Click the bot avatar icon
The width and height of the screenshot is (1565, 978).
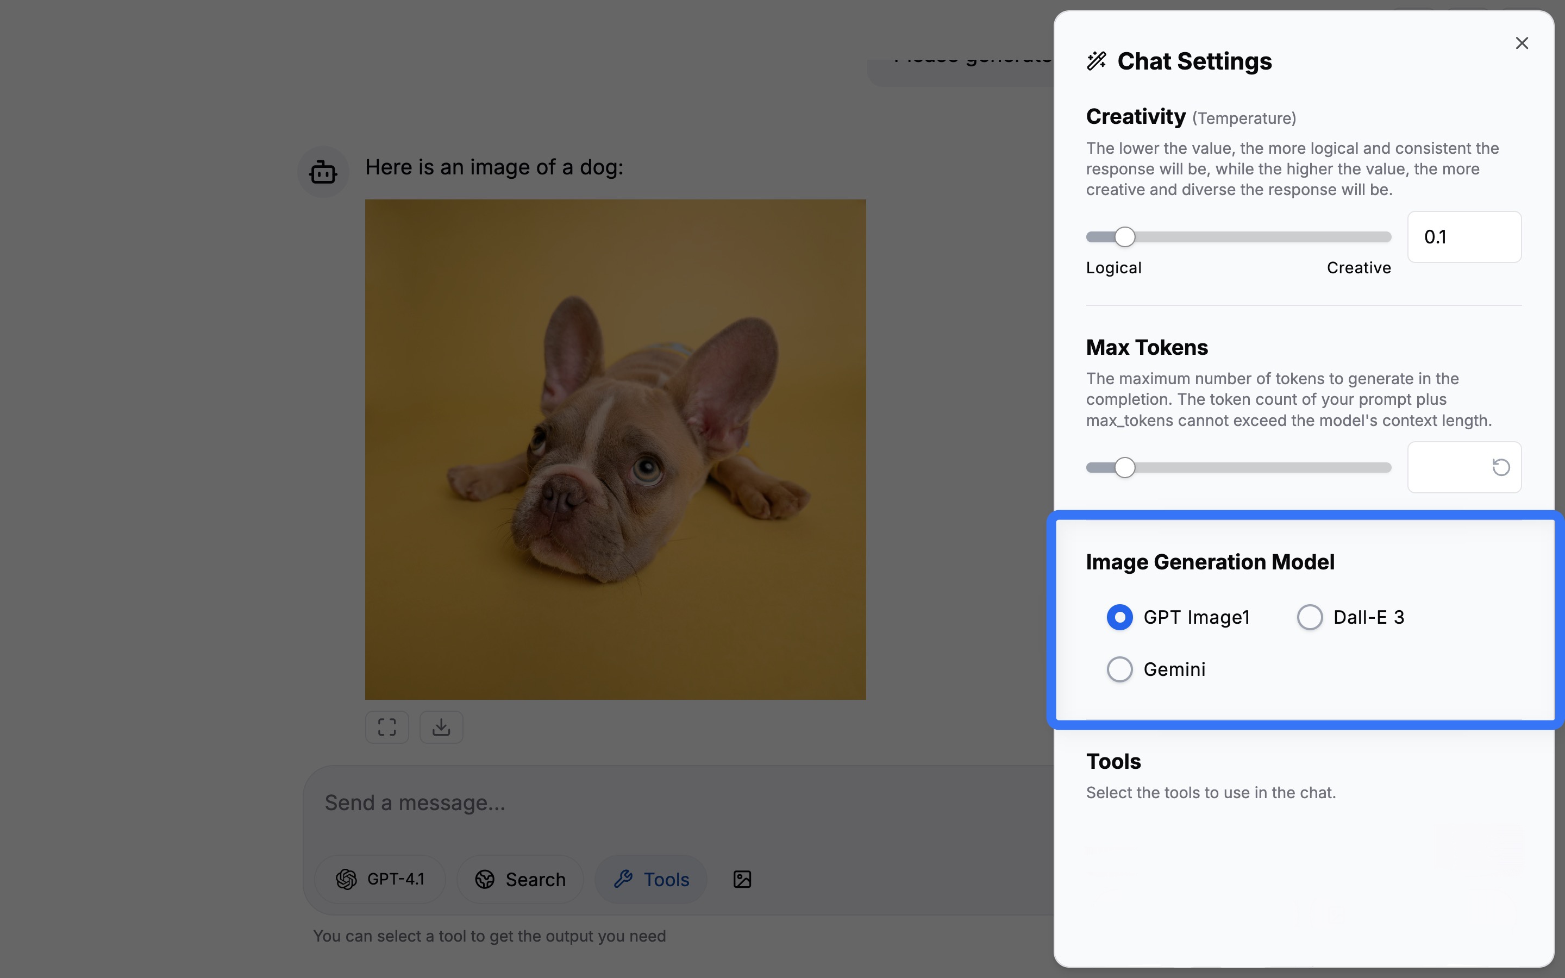323,172
